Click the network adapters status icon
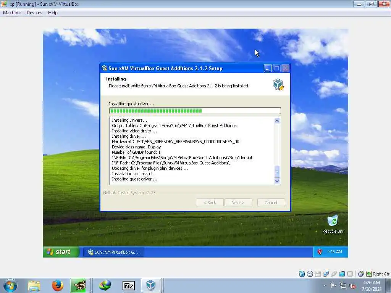 (326, 274)
